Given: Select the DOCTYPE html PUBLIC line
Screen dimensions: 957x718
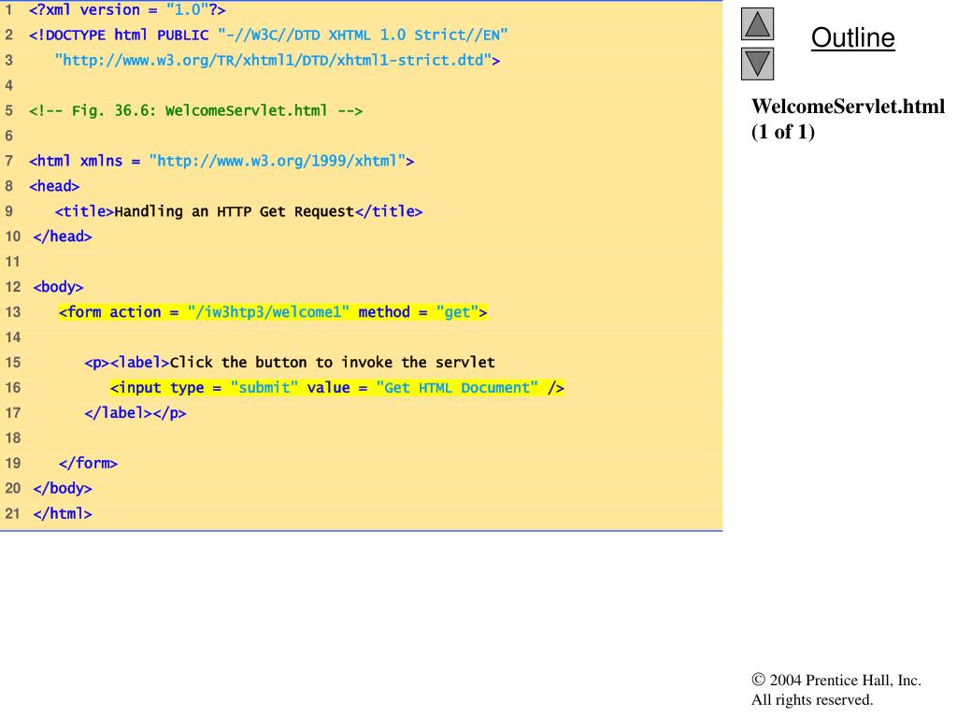Looking at the screenshot, I should (268, 35).
